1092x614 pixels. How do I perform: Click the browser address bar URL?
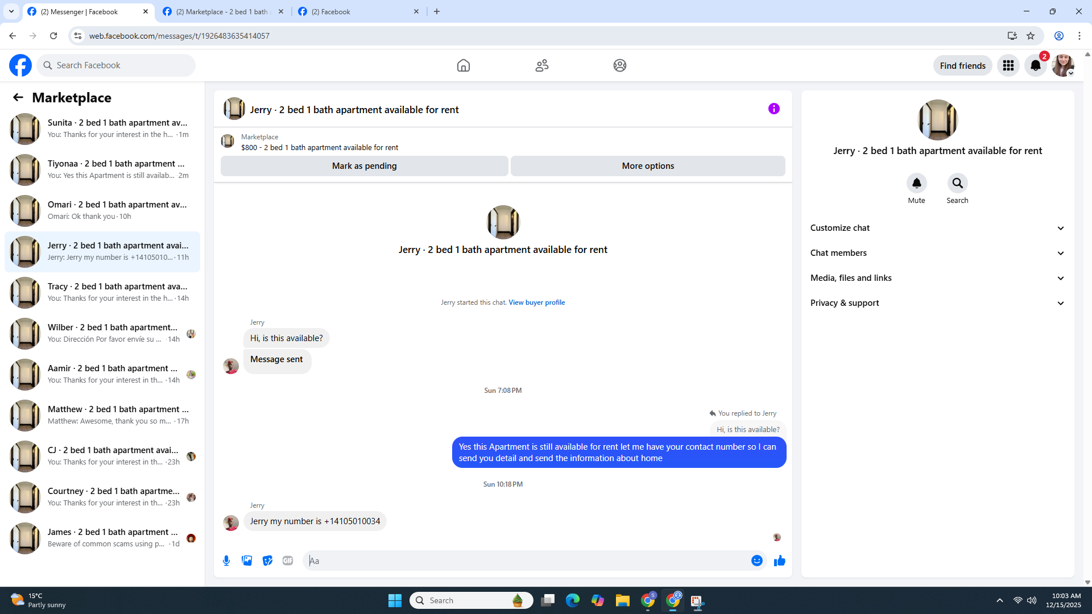(179, 36)
